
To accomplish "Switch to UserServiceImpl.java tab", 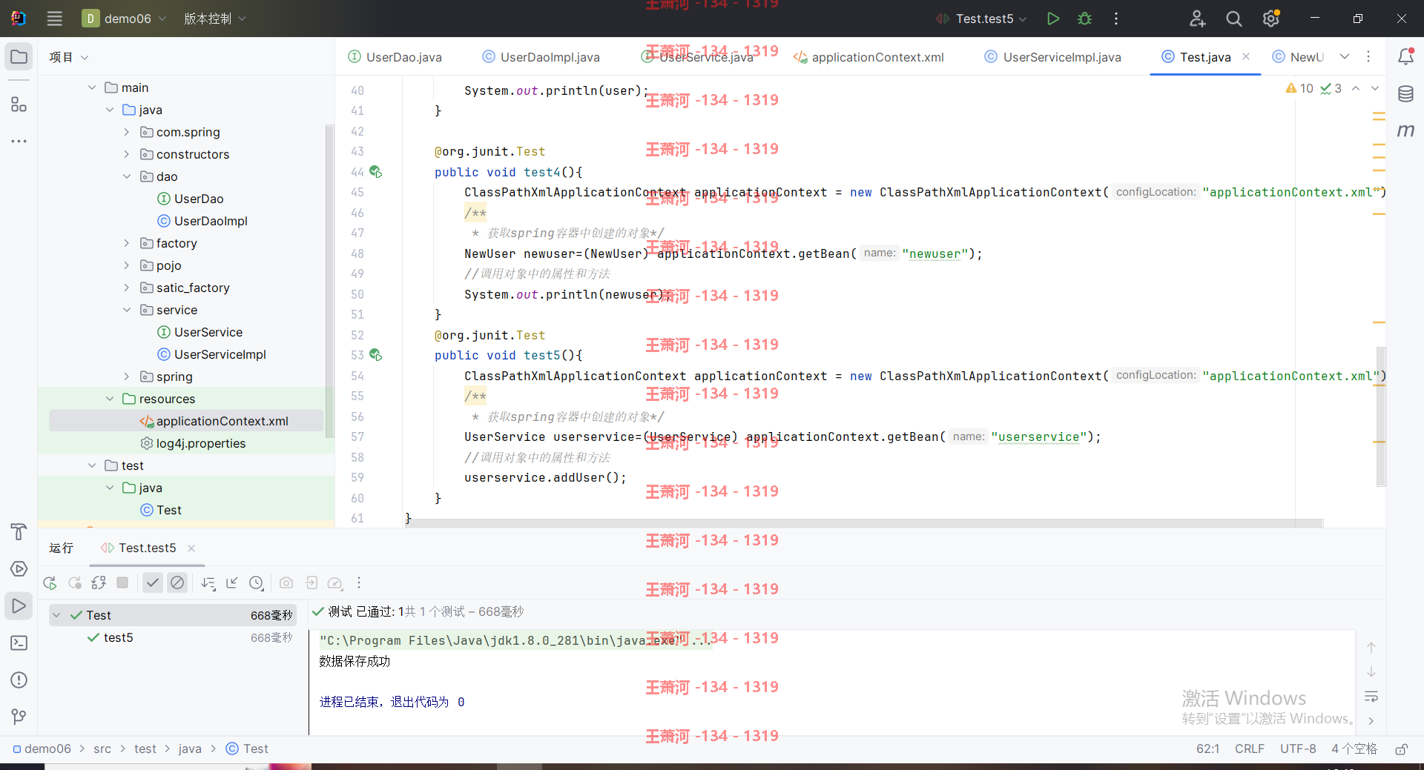I will 1053,57.
